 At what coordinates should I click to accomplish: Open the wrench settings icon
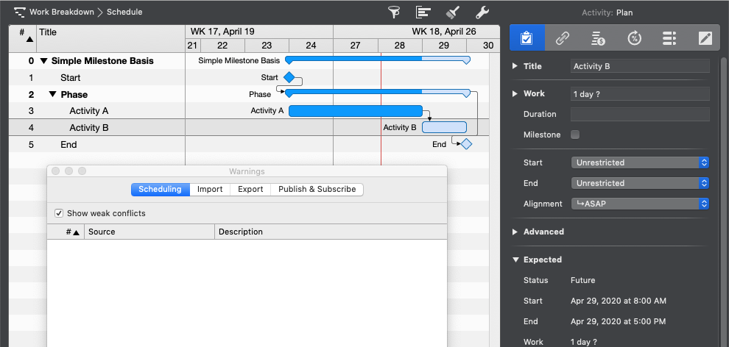tap(482, 12)
